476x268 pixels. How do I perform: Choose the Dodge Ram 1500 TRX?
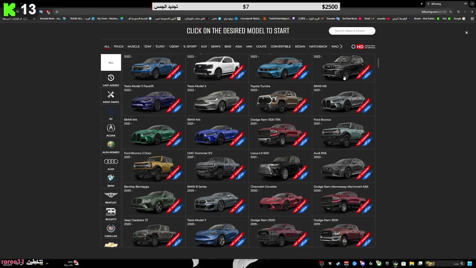(x=280, y=133)
